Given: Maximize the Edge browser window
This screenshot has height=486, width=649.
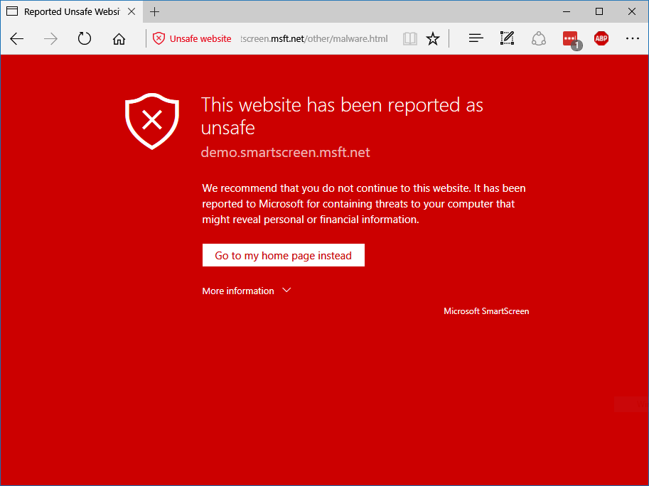Looking at the screenshot, I should (599, 11).
